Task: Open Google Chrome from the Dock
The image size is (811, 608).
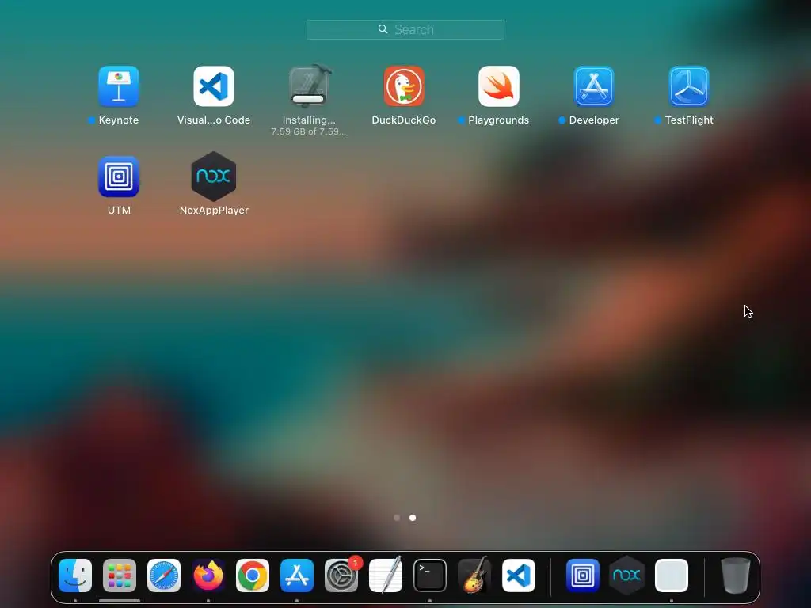Action: (x=253, y=576)
